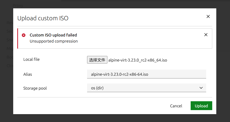Click the "Unsupported compression" error message text
Image resolution: width=230 pixels, height=122 pixels.
pos(54,41)
